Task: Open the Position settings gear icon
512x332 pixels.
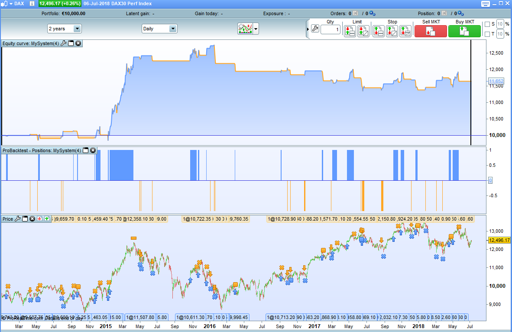Action: coord(461,13)
